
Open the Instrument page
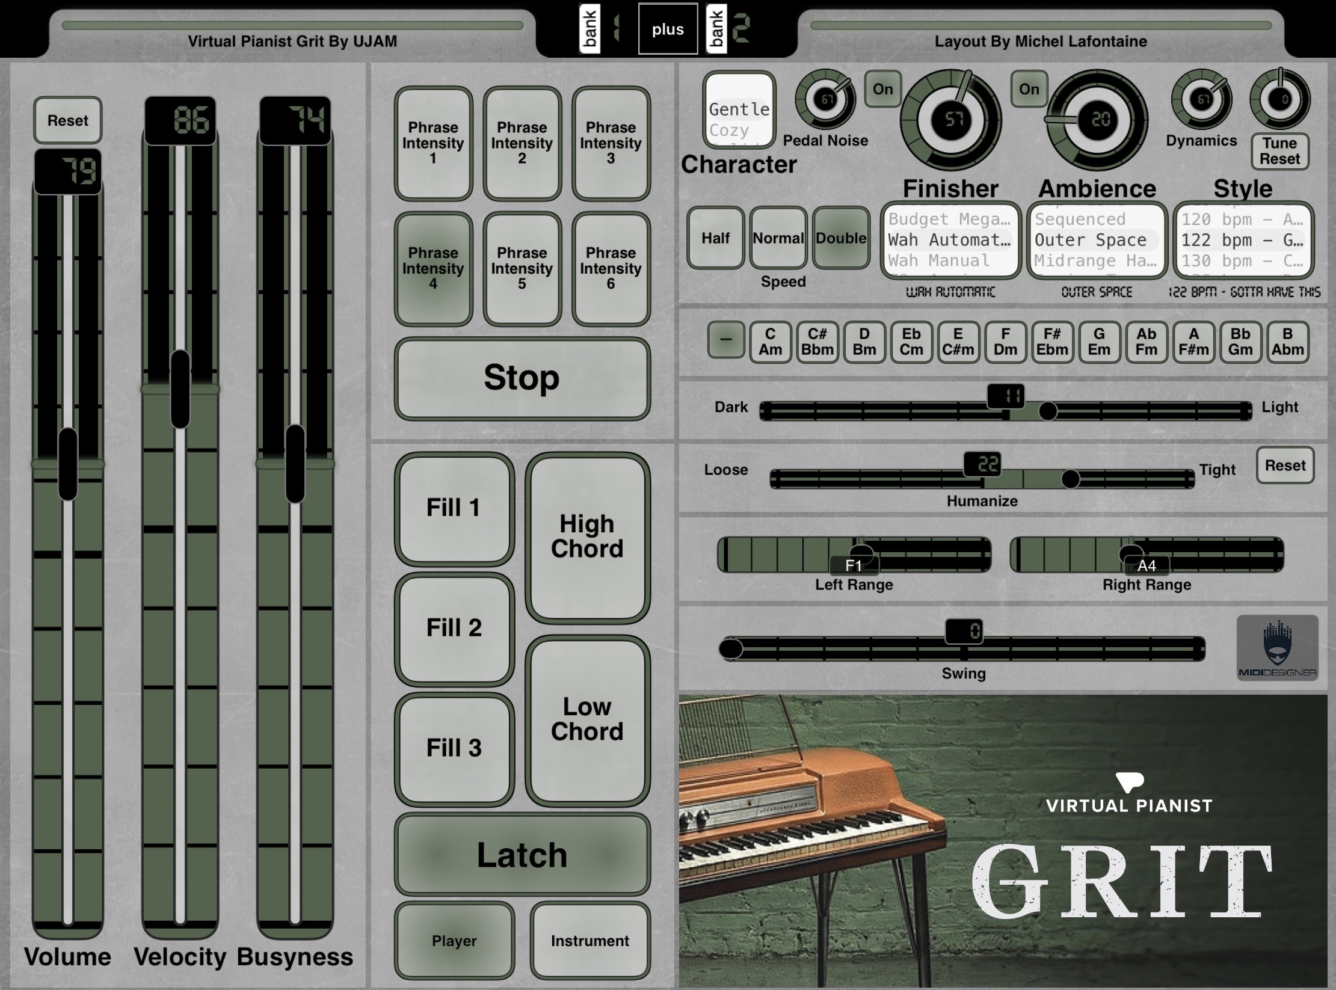tap(590, 941)
